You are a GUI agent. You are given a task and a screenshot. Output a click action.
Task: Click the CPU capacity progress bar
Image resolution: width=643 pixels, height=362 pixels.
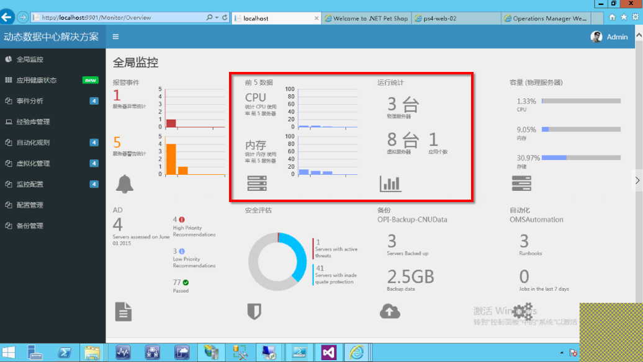581,101
